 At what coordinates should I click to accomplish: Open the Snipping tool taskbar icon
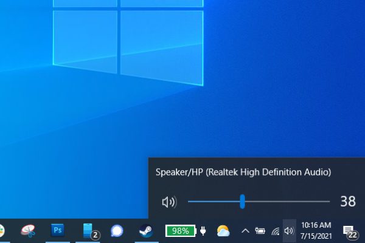pyautogui.click(x=28, y=231)
